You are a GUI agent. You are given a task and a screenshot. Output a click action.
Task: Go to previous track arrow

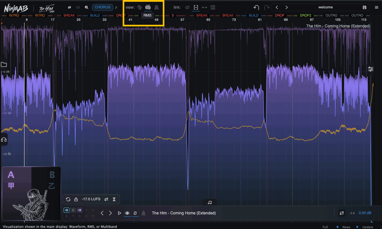[x=102, y=213]
